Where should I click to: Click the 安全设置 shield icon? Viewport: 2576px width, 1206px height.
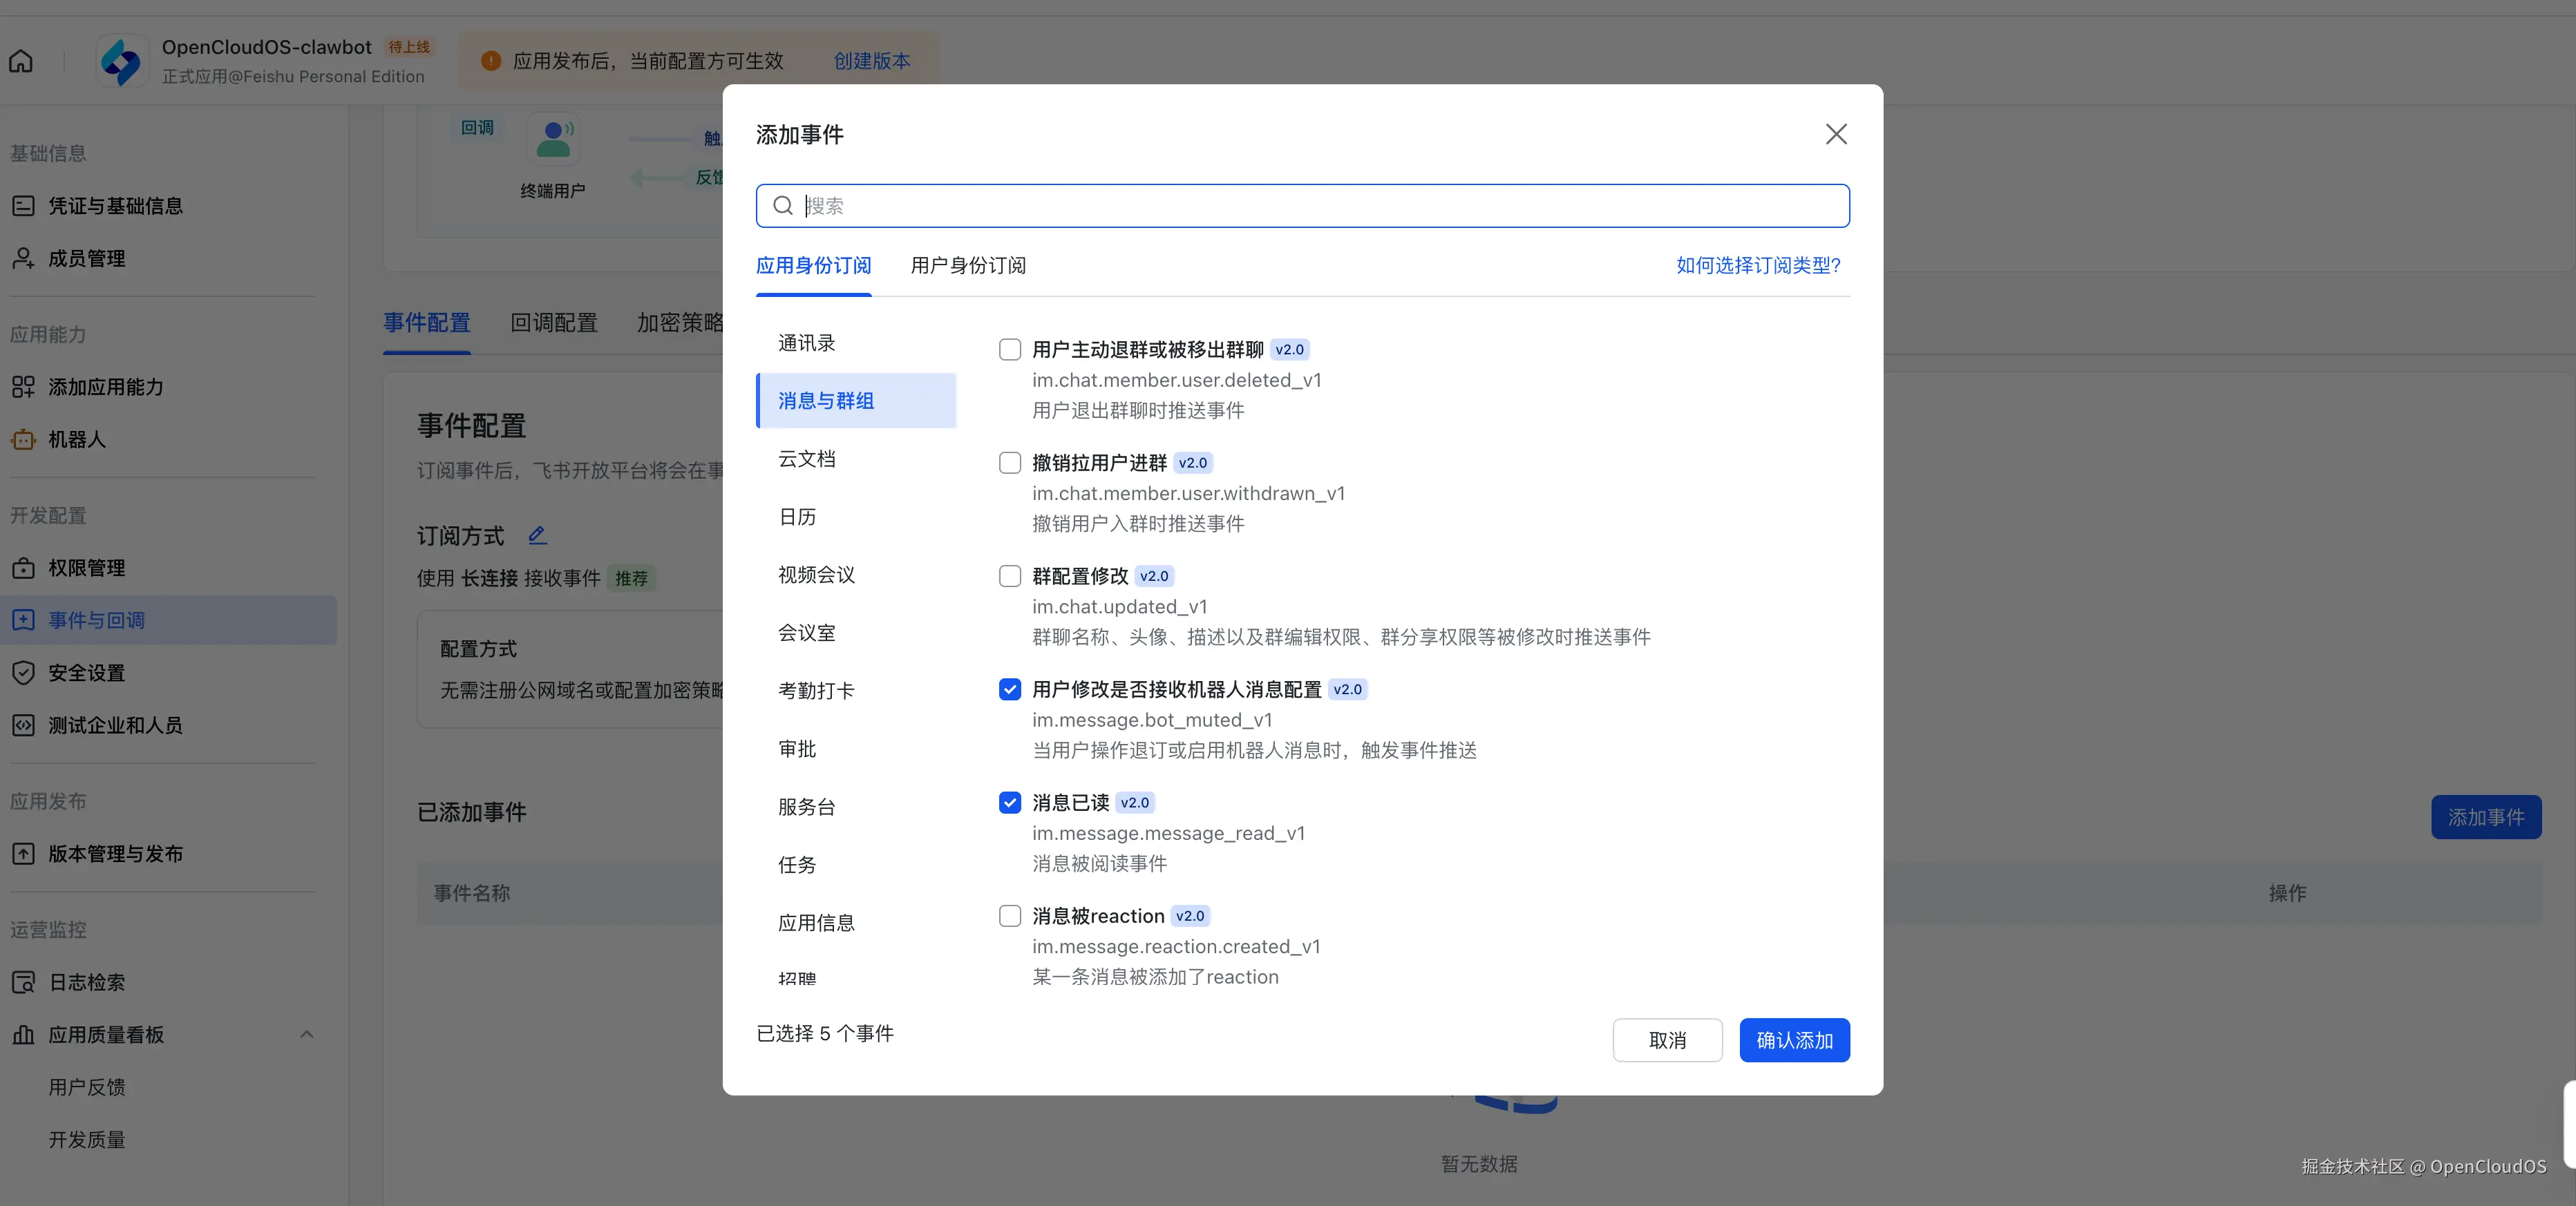point(23,673)
